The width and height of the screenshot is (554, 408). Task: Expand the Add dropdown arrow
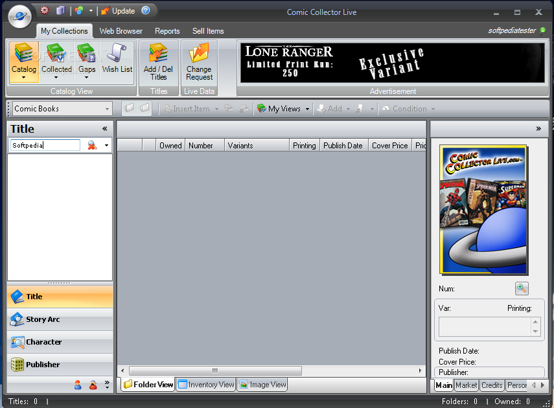348,109
